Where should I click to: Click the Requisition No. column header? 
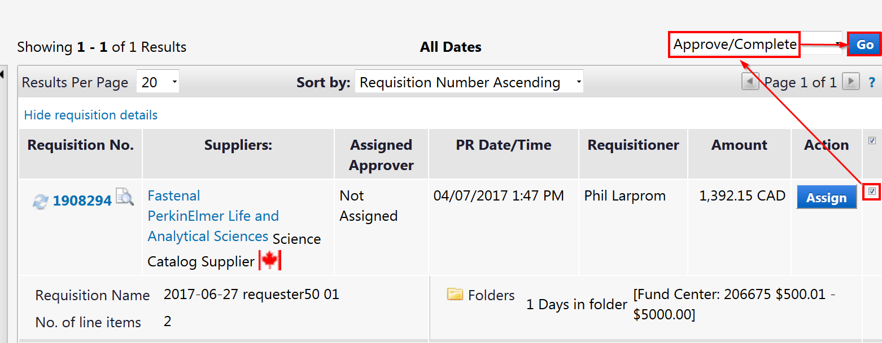pyautogui.click(x=81, y=145)
